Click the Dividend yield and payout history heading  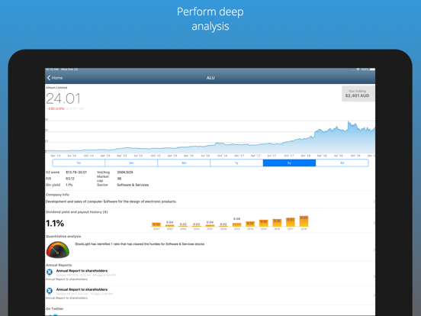[x=77, y=212]
